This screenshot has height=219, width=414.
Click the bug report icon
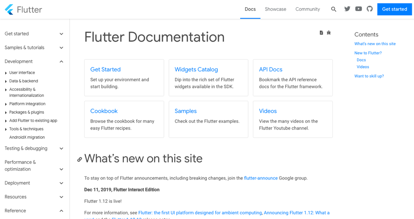click(x=329, y=33)
